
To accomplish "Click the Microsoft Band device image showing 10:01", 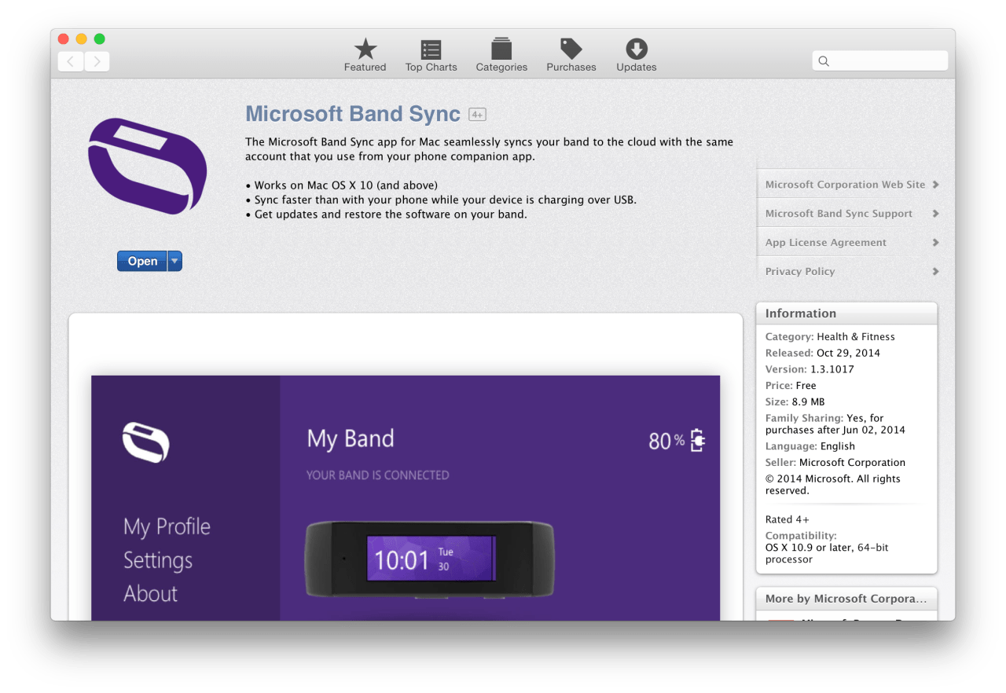I will [430, 560].
